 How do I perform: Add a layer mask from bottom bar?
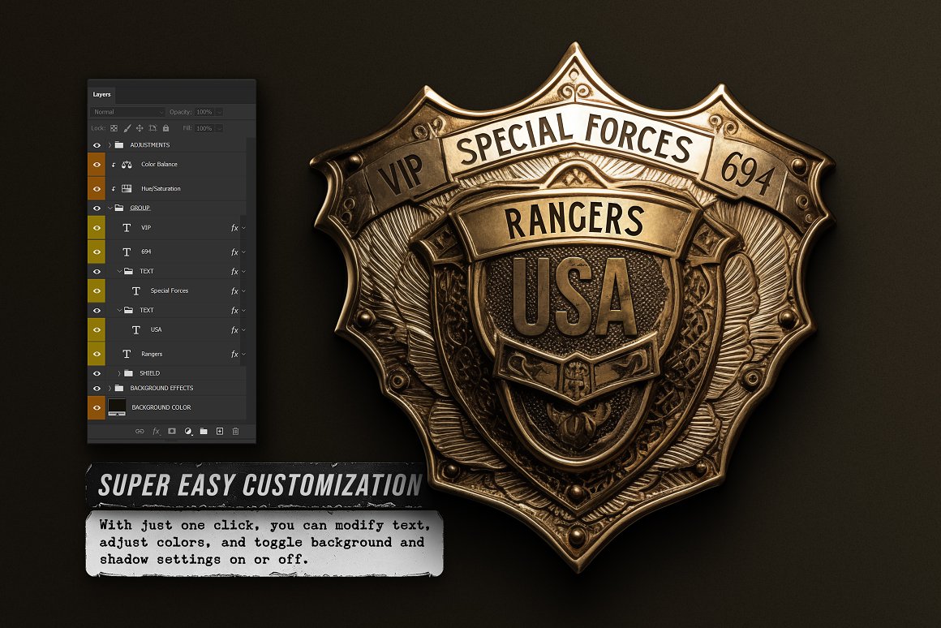tap(172, 432)
